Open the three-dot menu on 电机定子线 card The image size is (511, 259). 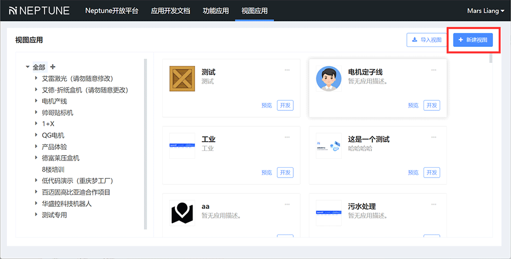pyautogui.click(x=434, y=70)
